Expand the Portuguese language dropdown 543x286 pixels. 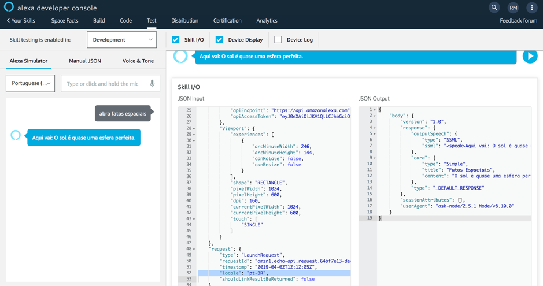click(31, 83)
